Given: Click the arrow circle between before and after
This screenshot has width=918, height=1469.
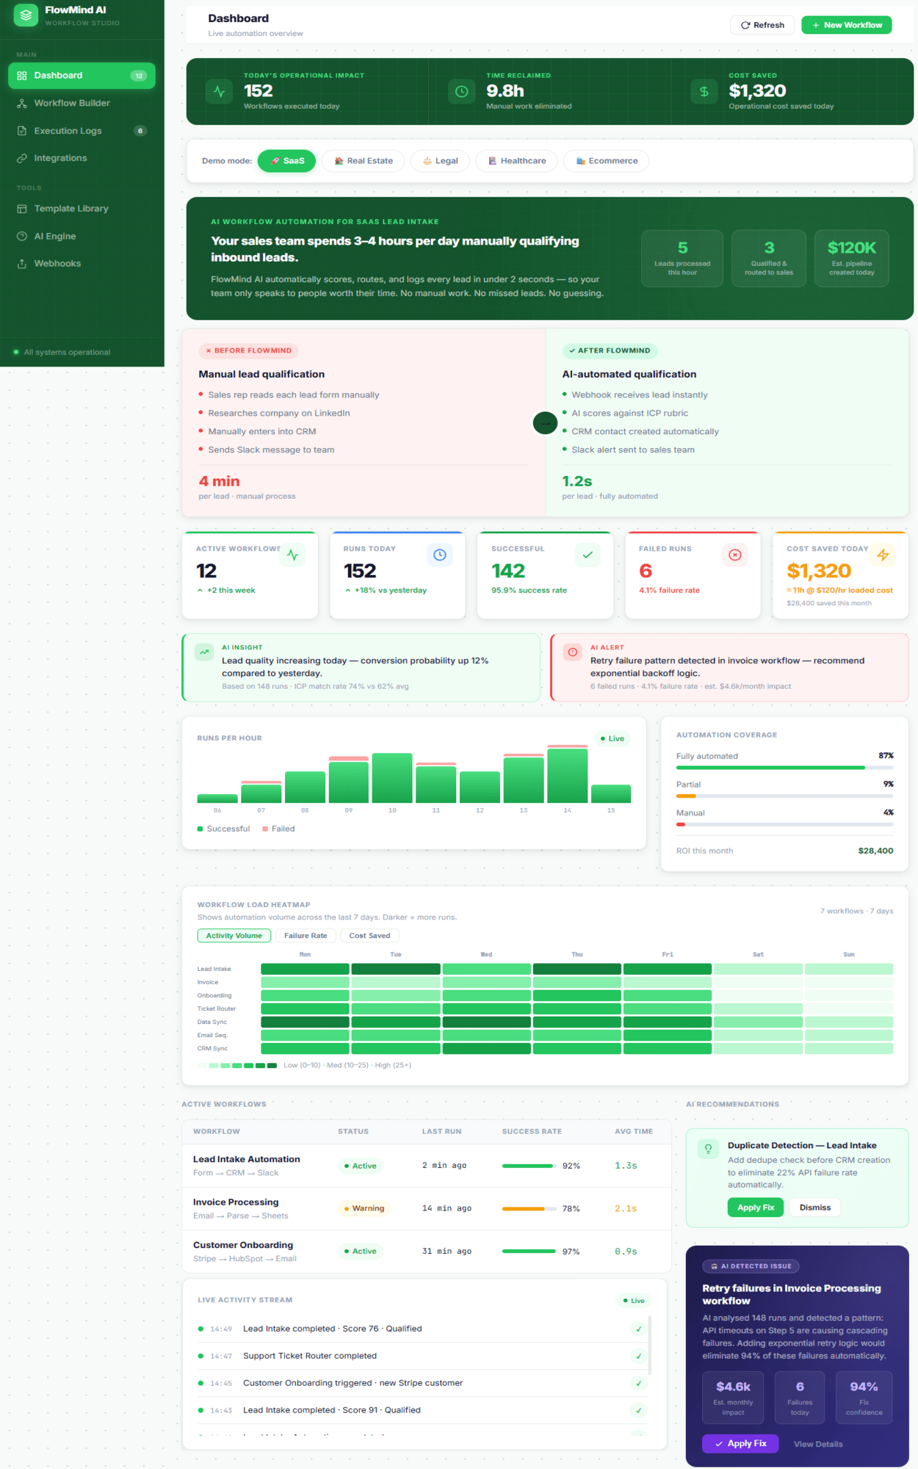Looking at the screenshot, I should coord(545,422).
